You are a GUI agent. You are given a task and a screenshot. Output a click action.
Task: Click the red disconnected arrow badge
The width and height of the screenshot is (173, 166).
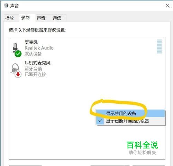point(18,75)
